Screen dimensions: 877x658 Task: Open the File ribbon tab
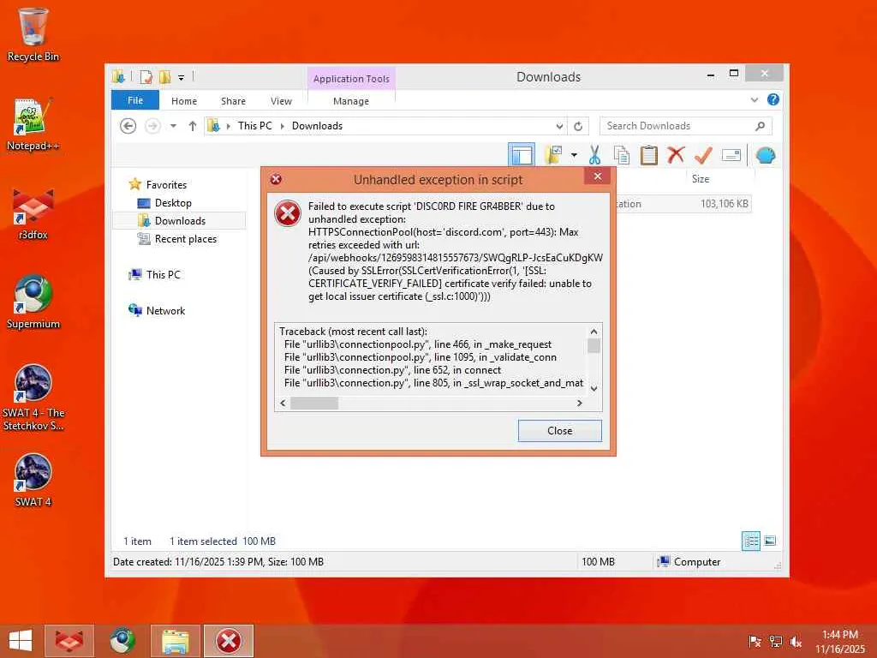pyautogui.click(x=135, y=100)
